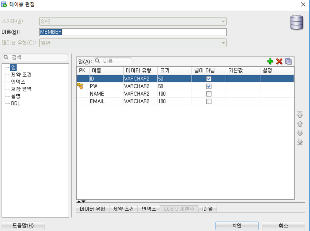Click the size 100 cell of EMAIL
This screenshot has height=231, width=310.
(174, 101)
